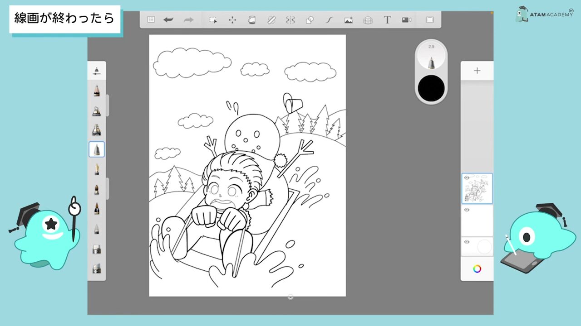Toggle the full screen UI icon

pyautogui.click(x=429, y=20)
